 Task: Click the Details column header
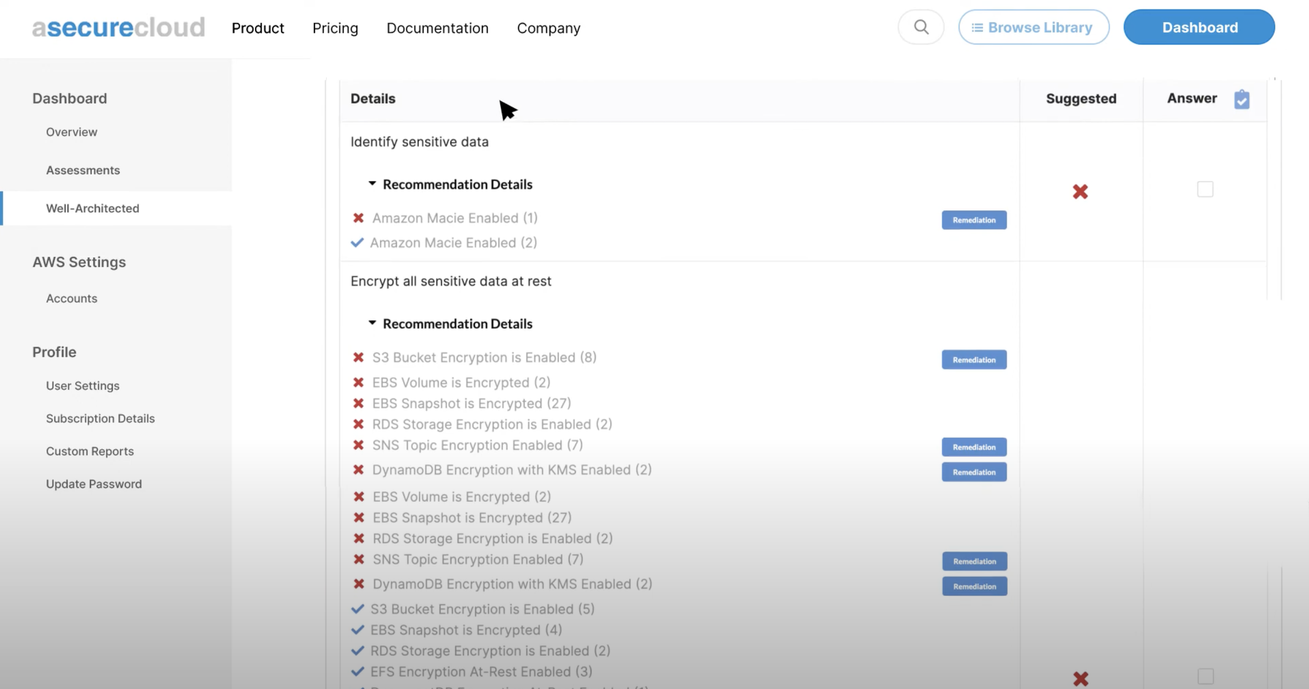pyautogui.click(x=372, y=98)
